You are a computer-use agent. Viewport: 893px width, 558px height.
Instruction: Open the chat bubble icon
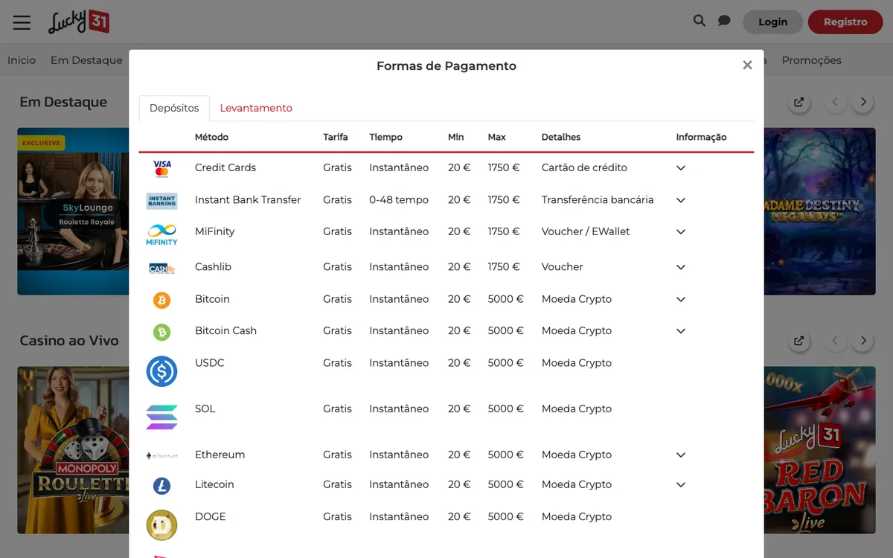(x=724, y=21)
